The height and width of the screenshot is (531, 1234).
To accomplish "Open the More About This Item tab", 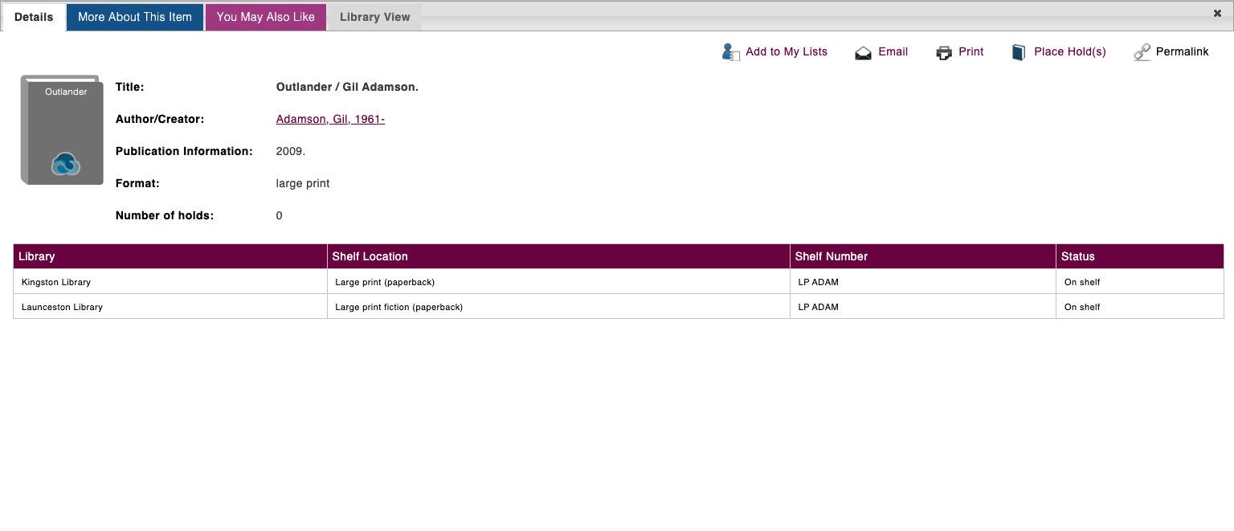I will click(135, 17).
